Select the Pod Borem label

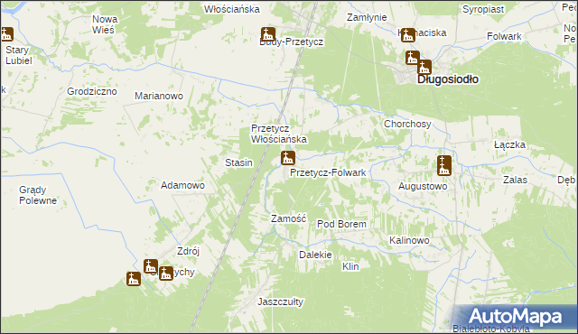pos(341,224)
